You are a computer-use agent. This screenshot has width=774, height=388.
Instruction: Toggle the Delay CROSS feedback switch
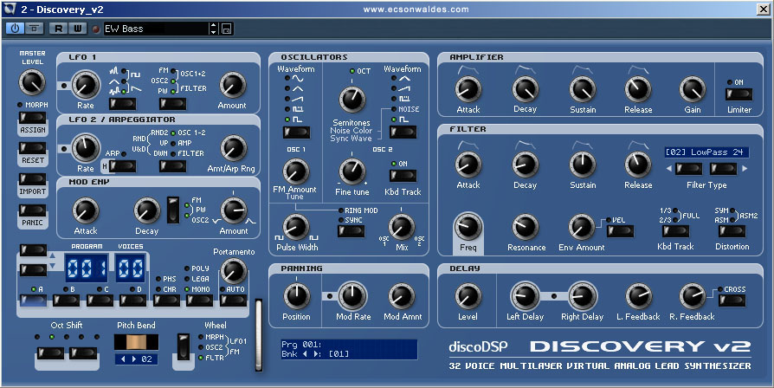tap(732, 301)
